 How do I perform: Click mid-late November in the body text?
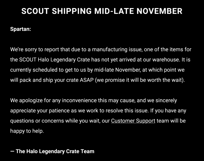click(x=117, y=70)
